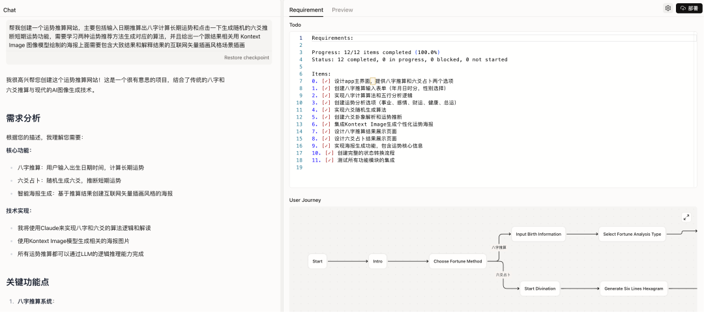Select the Input Birth Information node
This screenshot has width=704, height=312.
pos(538,234)
